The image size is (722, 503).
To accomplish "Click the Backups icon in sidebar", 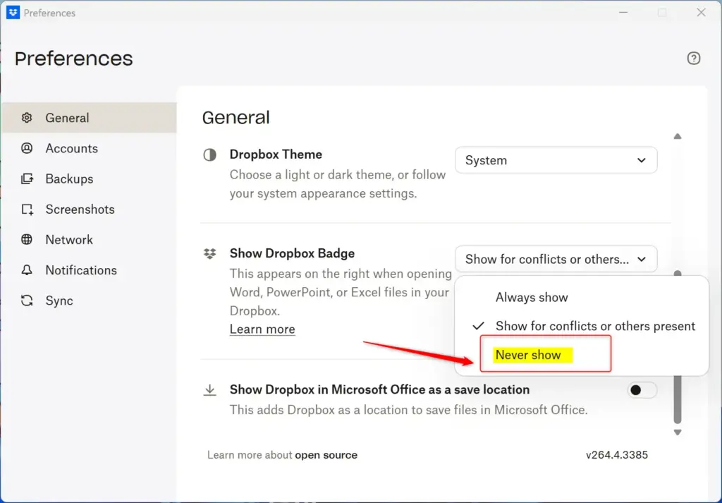I will pos(27,178).
